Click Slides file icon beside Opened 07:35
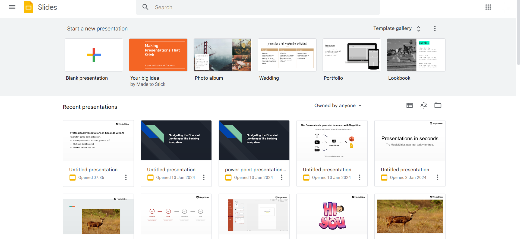This screenshot has height=239, width=521. [72, 178]
